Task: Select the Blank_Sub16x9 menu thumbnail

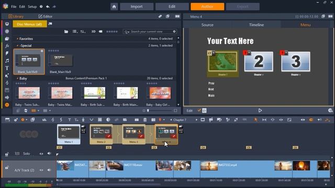Action: click(x=29, y=62)
